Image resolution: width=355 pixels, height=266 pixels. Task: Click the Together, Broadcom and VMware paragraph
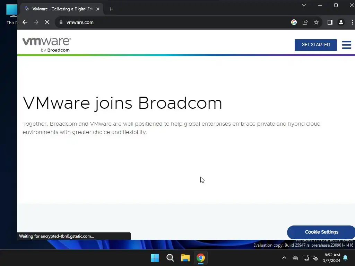(x=171, y=128)
